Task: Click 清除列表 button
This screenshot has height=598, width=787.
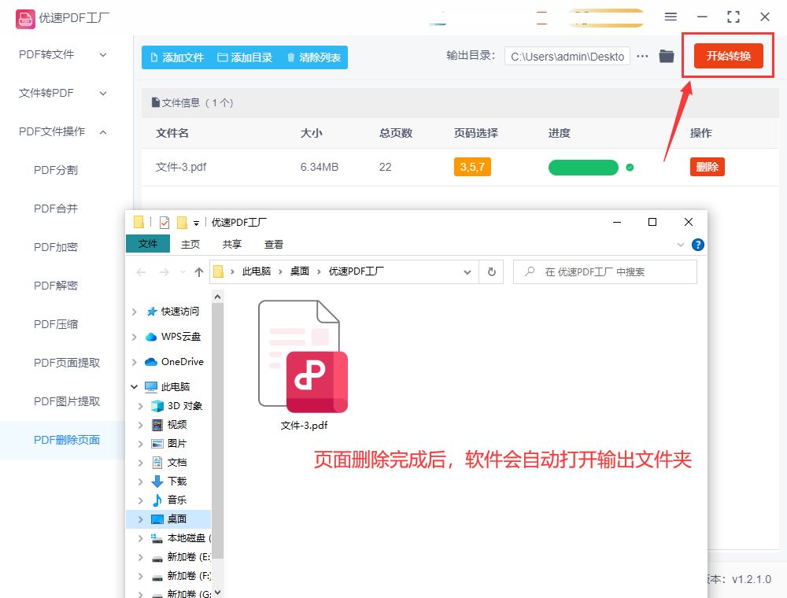Action: pos(314,57)
